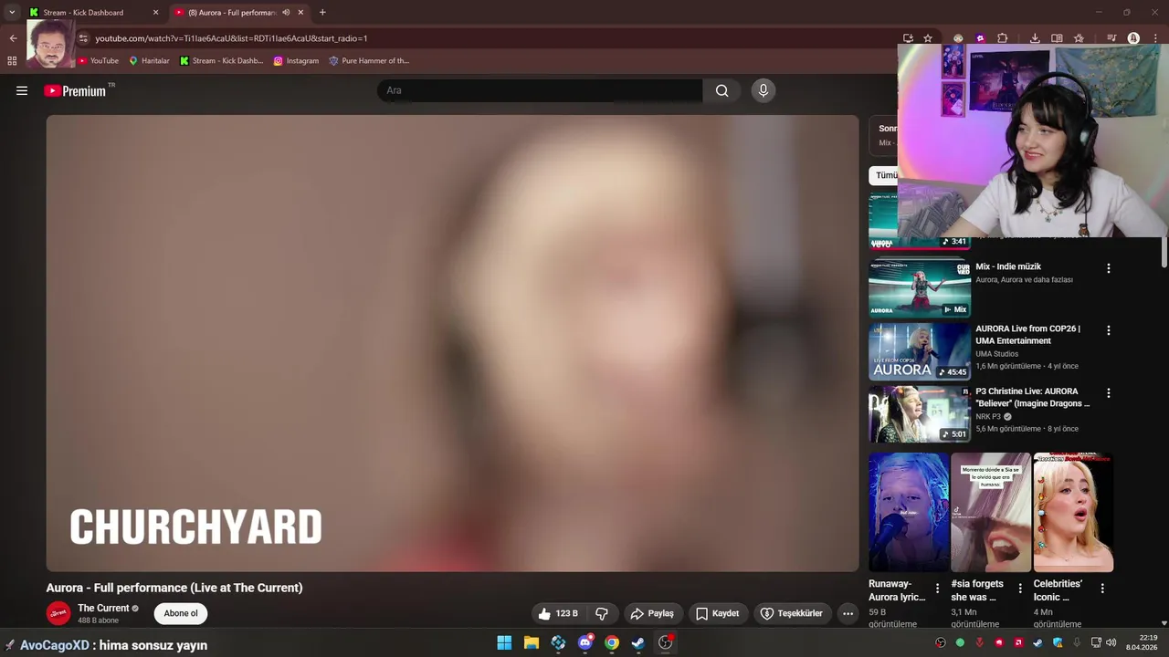Image resolution: width=1169 pixels, height=657 pixels.
Task: Click the youtube.com URL in the address bar
Action: [x=231, y=38]
